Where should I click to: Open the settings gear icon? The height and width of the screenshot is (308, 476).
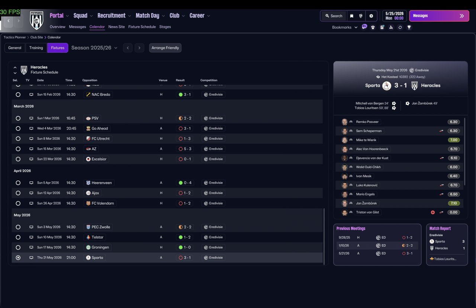[x=371, y=16]
